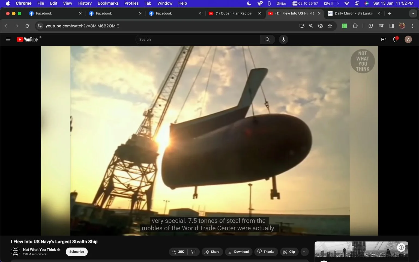The height and width of the screenshot is (262, 419).
Task: Dislike the video with thumbs-down icon
Action: pos(193,252)
